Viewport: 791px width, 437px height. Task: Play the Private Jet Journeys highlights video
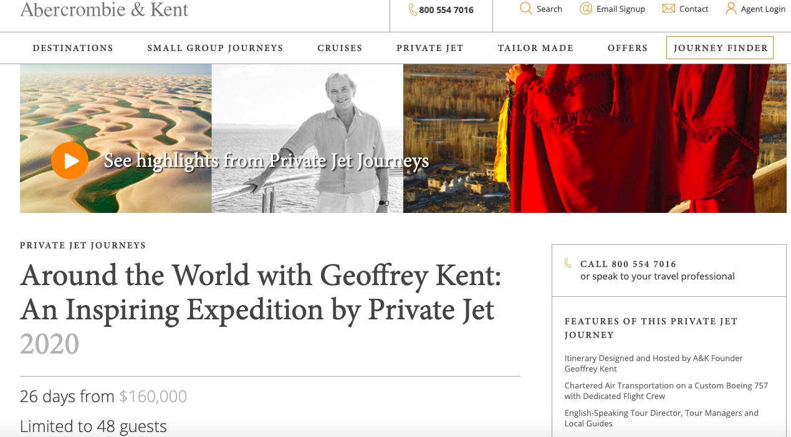[x=70, y=161]
